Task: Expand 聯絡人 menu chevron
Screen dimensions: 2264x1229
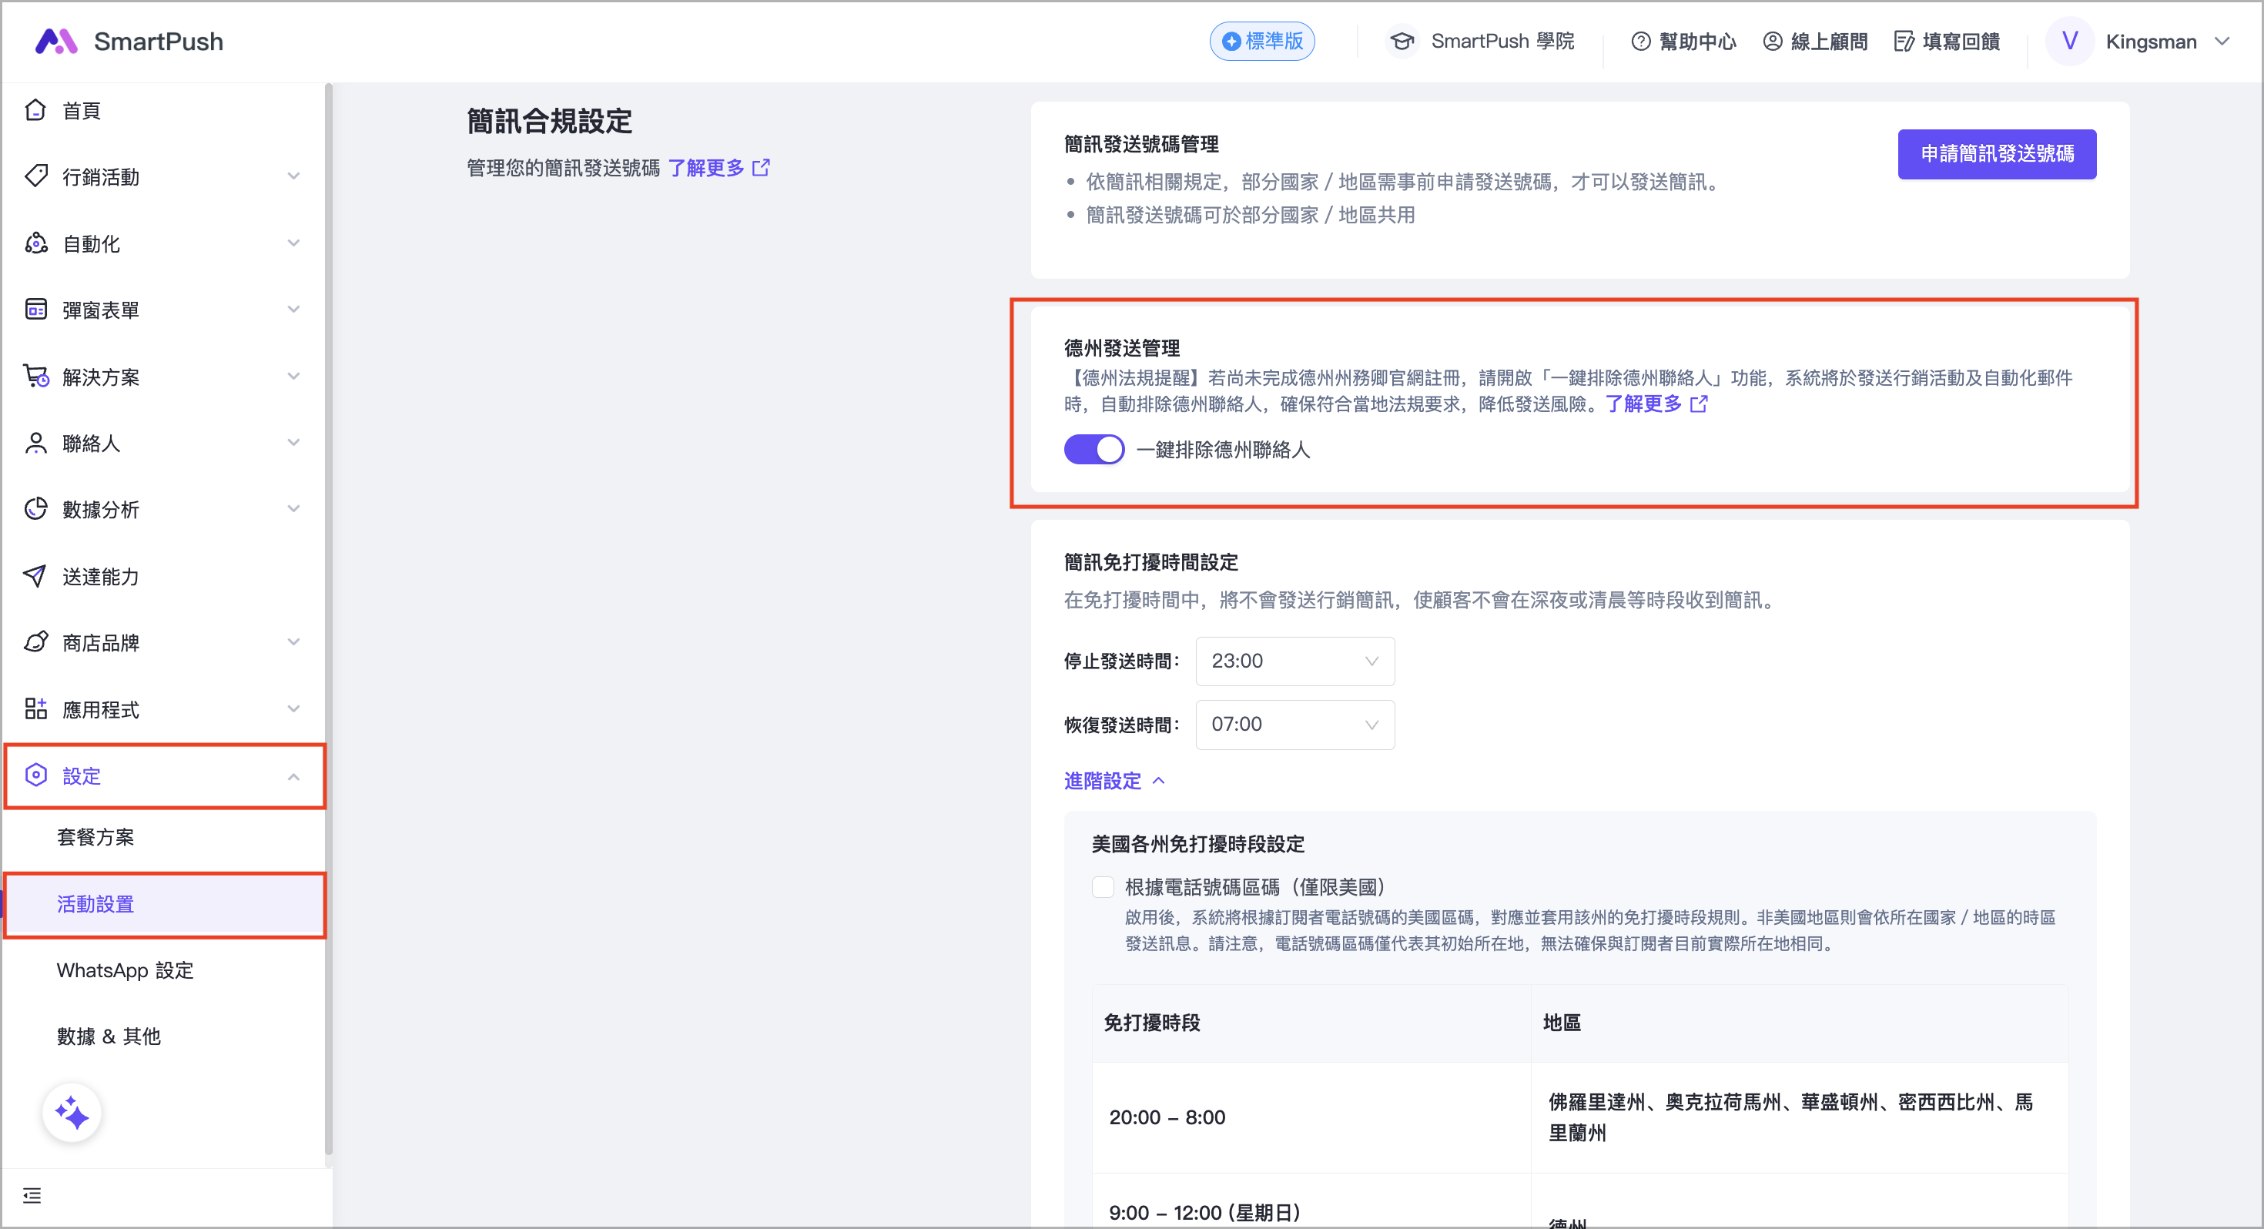Action: 293,442
